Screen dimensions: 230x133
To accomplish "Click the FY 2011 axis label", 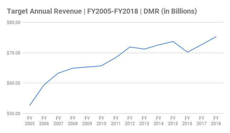I will point(116,121).
